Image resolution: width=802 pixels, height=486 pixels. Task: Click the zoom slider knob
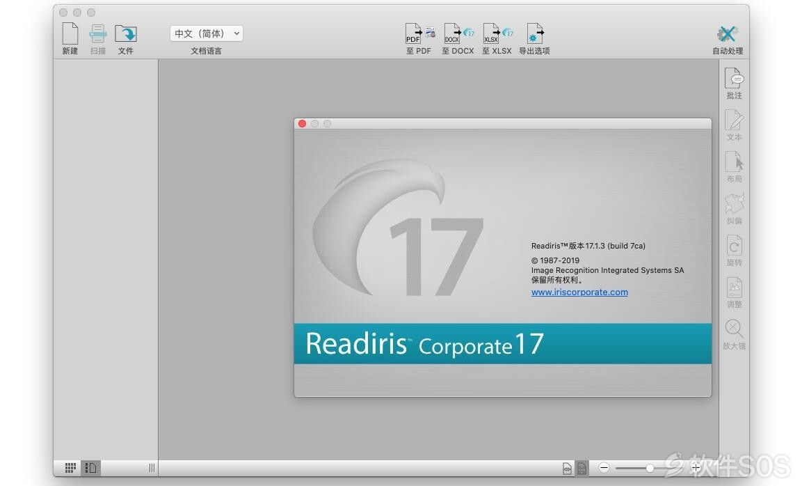(x=650, y=468)
